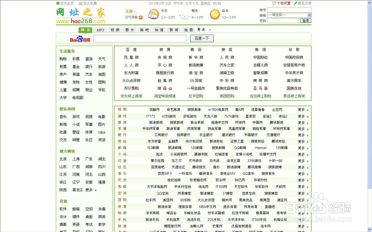The image size is (372, 232).
Task: Click 北京 under 地方网站
Action: pyautogui.click(x=63, y=159)
